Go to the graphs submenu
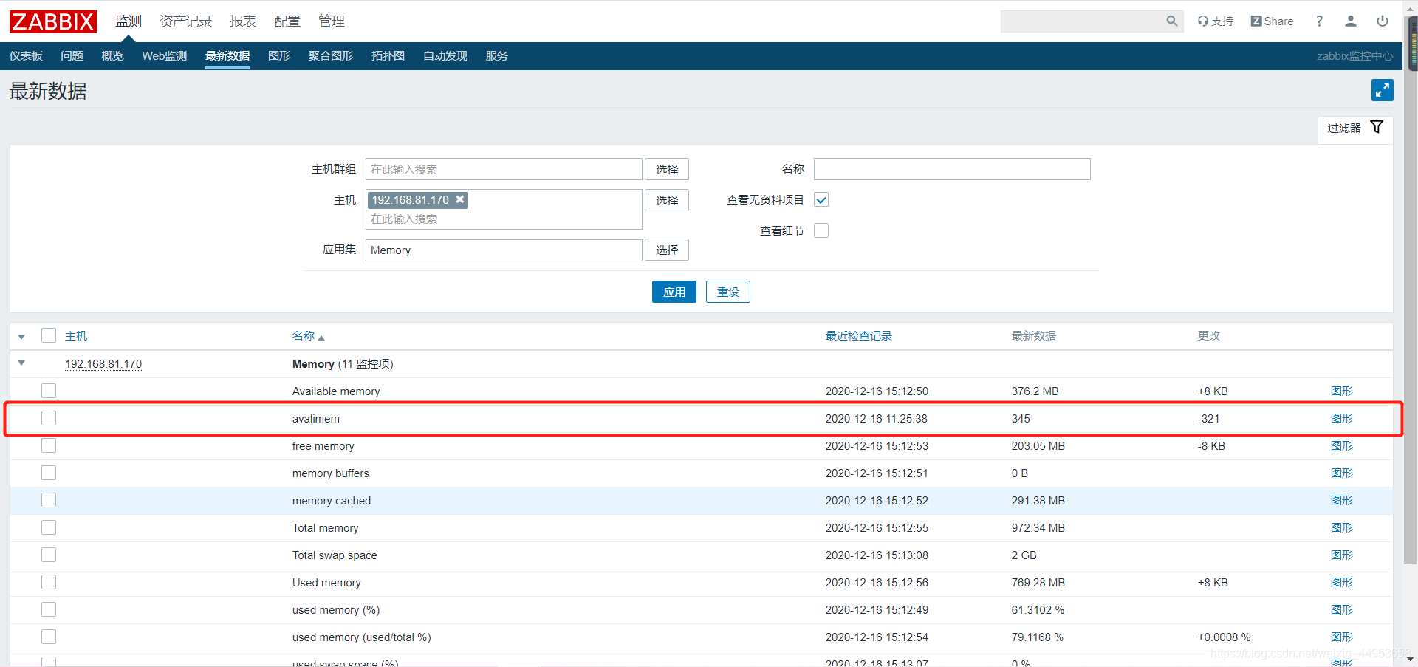Screen dimensions: 1418x667 coord(279,56)
